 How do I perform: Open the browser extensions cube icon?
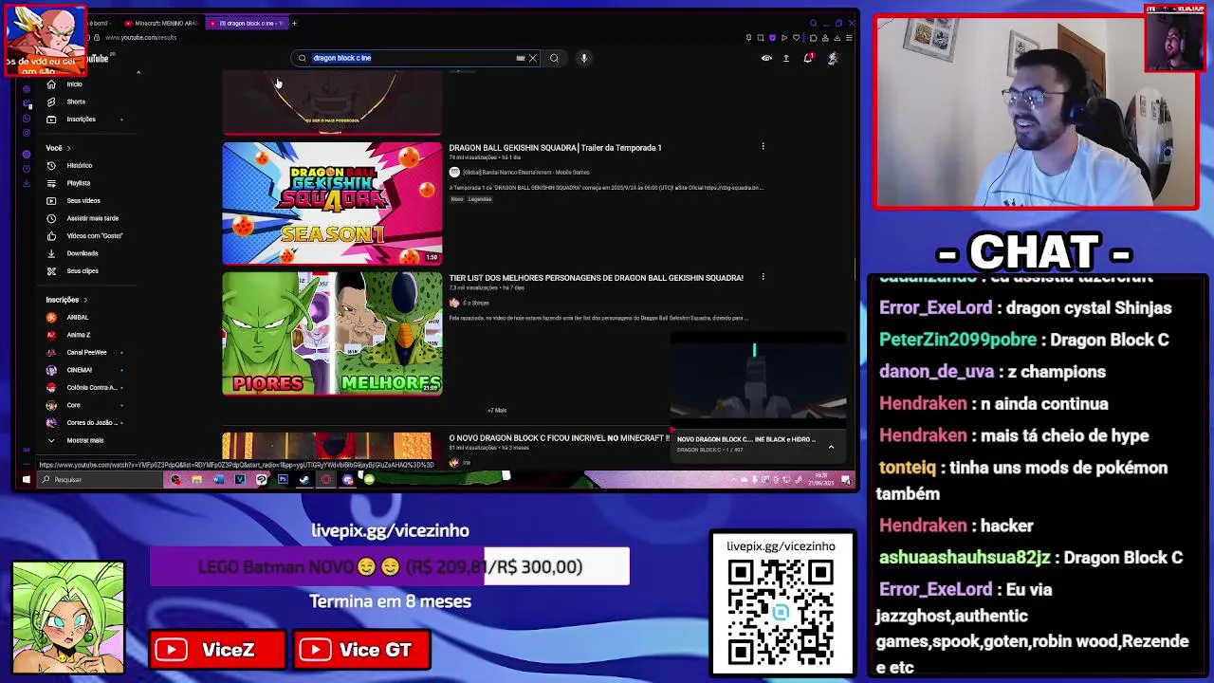pyautogui.click(x=813, y=38)
